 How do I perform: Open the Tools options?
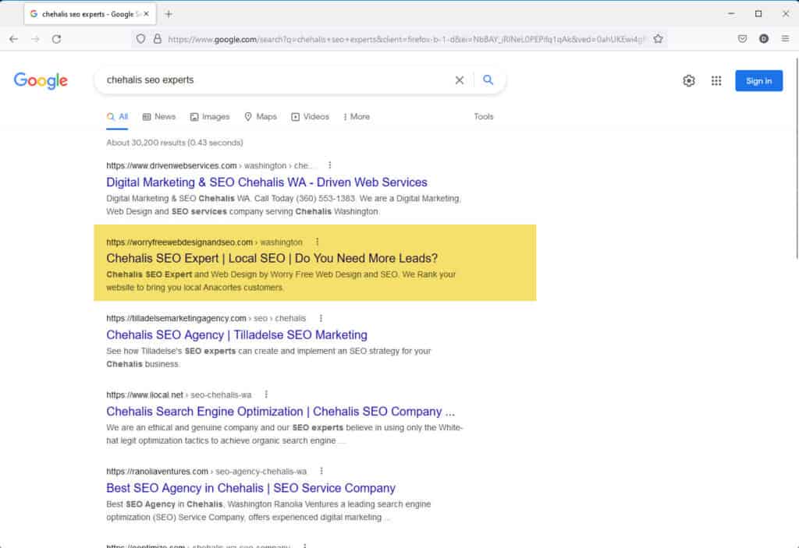click(484, 117)
